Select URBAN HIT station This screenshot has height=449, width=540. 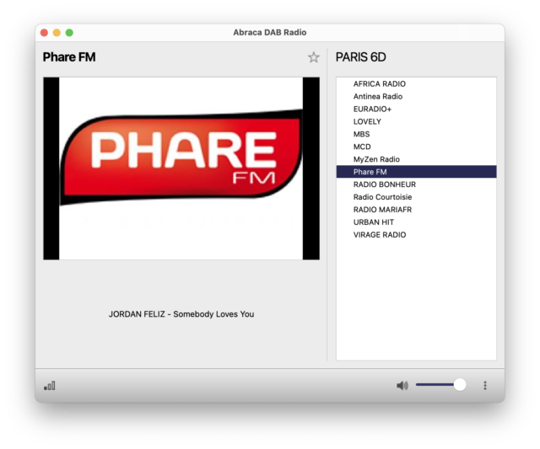click(416, 222)
